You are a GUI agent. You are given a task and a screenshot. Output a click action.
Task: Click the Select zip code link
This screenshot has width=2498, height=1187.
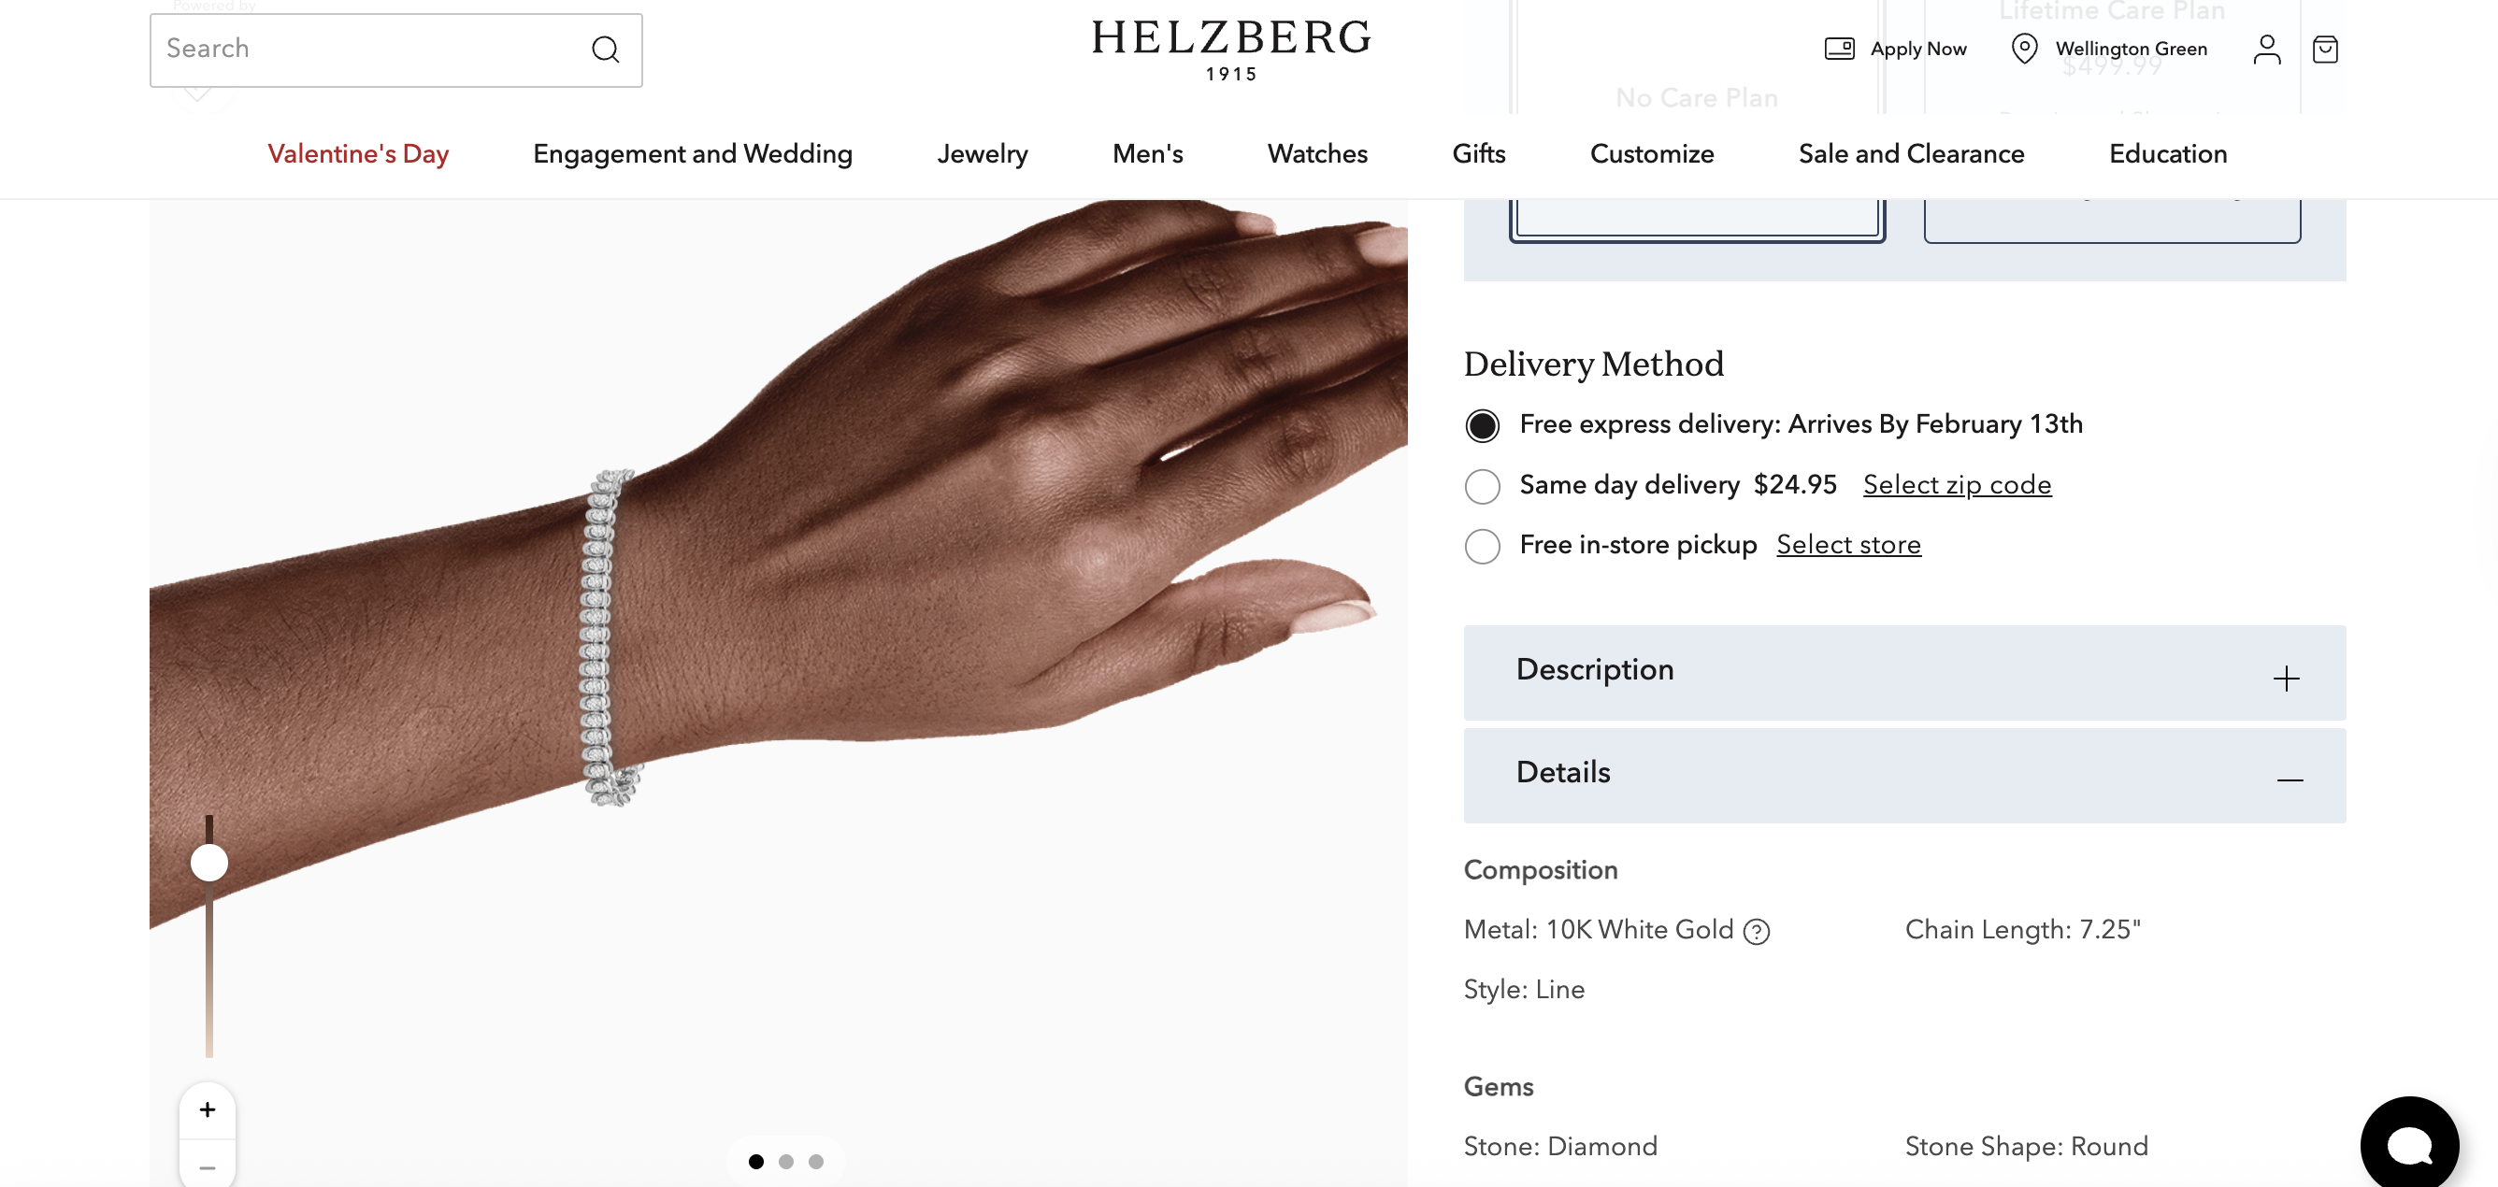pos(1957,484)
